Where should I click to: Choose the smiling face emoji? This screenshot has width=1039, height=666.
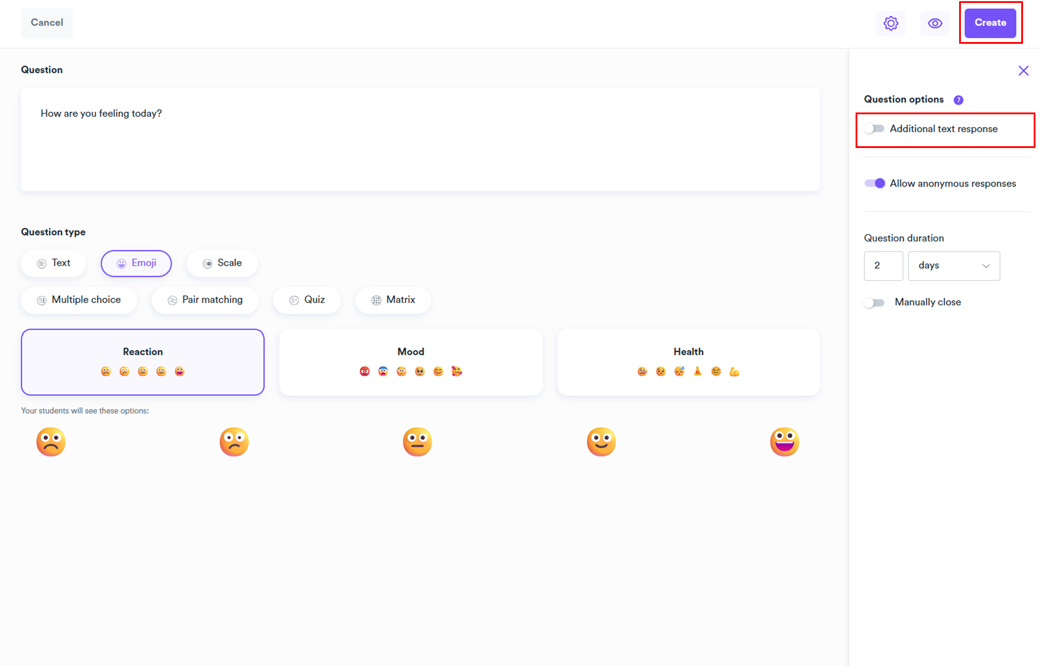tap(601, 442)
